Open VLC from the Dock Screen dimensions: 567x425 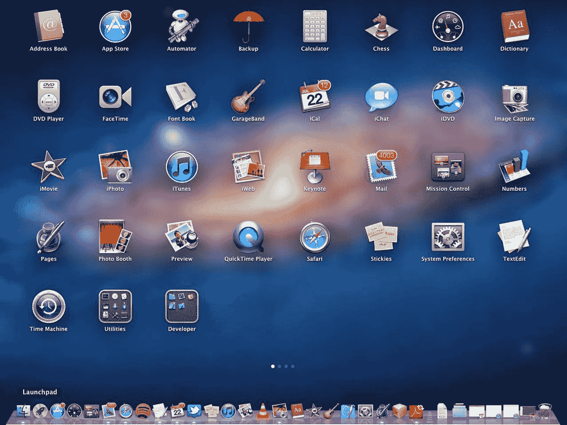coord(263,410)
